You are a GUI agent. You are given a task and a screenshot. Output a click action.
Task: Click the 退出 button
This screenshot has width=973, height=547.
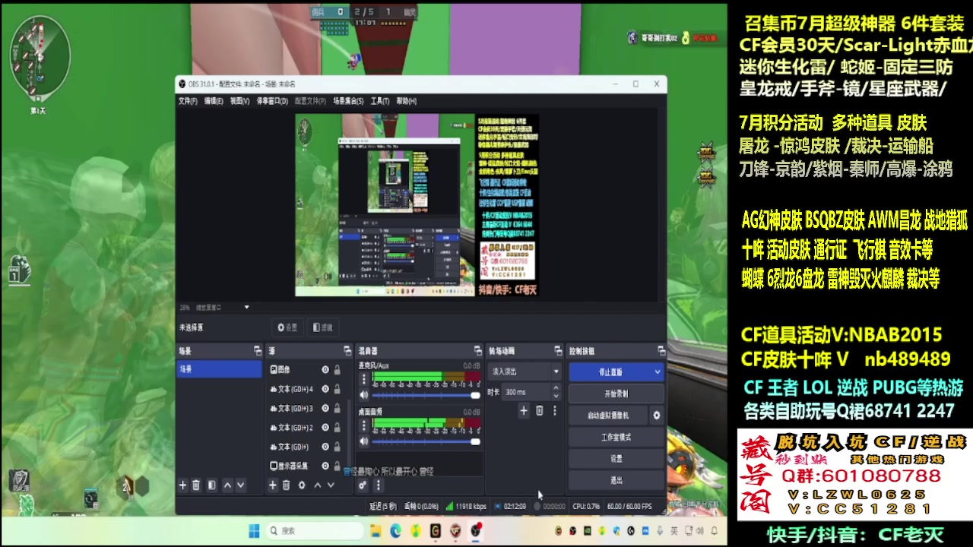click(x=616, y=480)
